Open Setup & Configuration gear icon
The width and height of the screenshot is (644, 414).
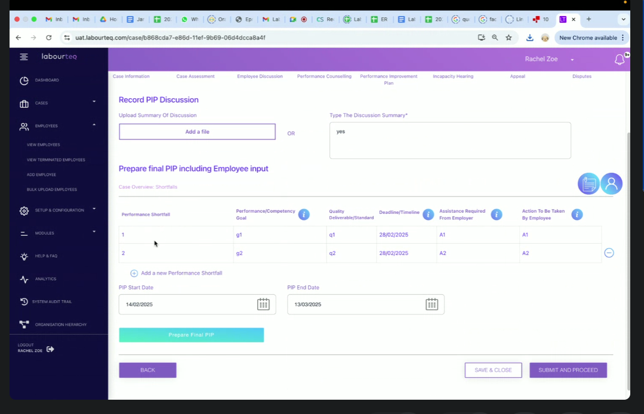click(x=24, y=211)
